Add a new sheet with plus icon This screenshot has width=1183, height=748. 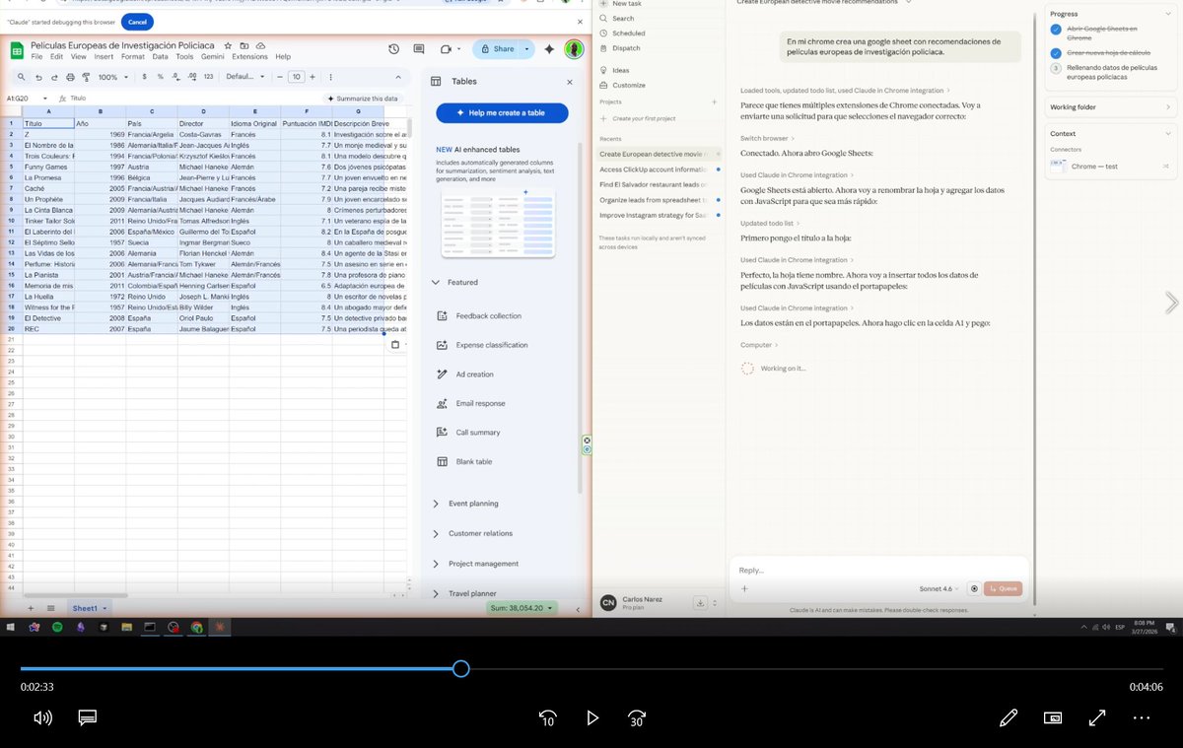(x=31, y=608)
